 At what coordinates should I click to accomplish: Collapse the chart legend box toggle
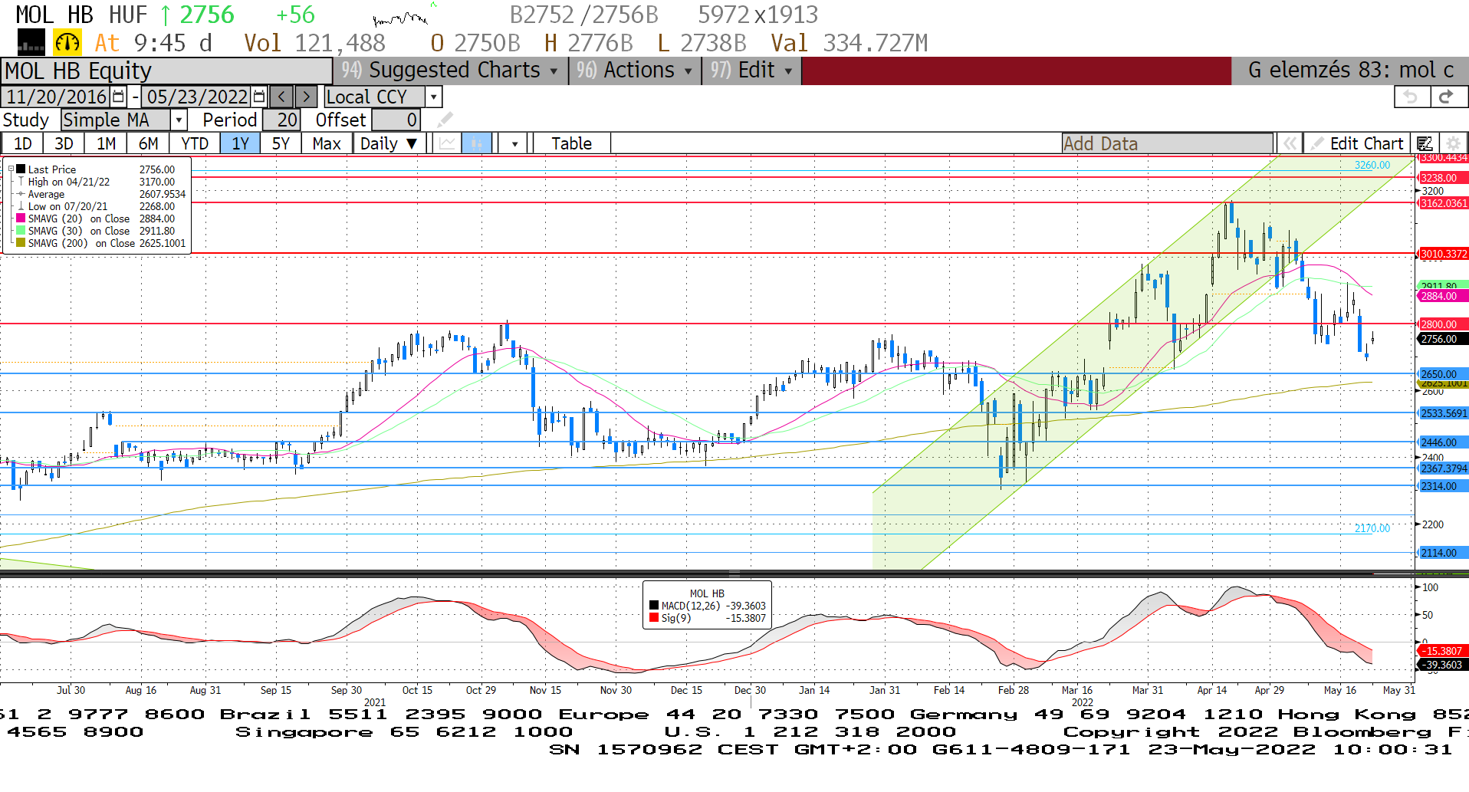click(11, 169)
